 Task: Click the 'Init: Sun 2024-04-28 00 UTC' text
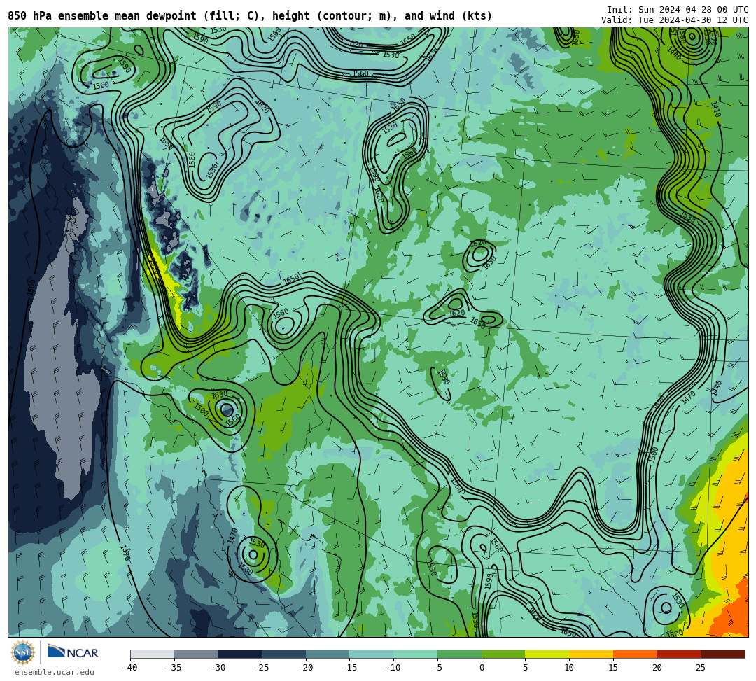(x=678, y=10)
